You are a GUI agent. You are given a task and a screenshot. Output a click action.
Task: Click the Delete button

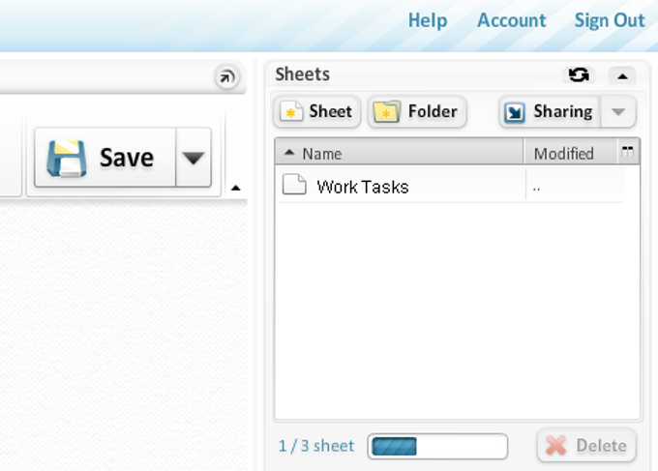point(586,446)
